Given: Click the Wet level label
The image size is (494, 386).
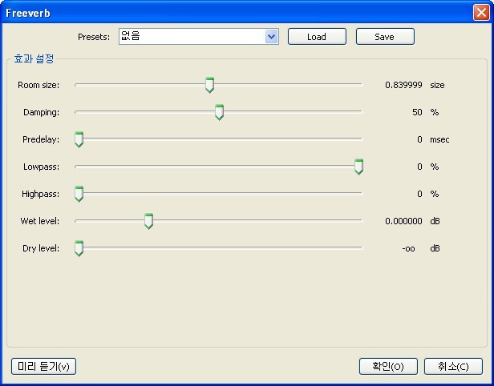Looking at the screenshot, I should (x=40, y=221).
